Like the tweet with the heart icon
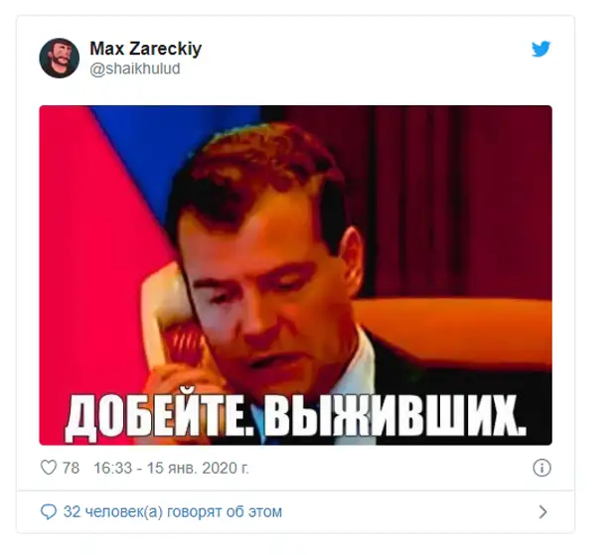This screenshot has width=616, height=555. click(49, 468)
